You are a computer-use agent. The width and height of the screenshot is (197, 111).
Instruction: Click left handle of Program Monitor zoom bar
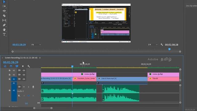12,51
